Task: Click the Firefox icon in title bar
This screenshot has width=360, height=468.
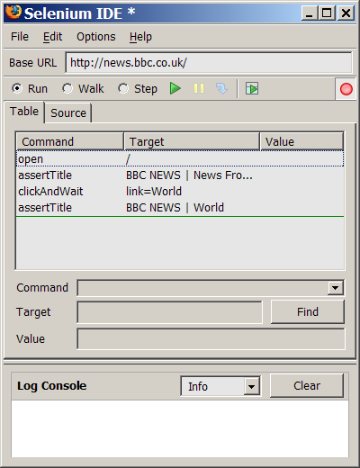Action: 13,13
